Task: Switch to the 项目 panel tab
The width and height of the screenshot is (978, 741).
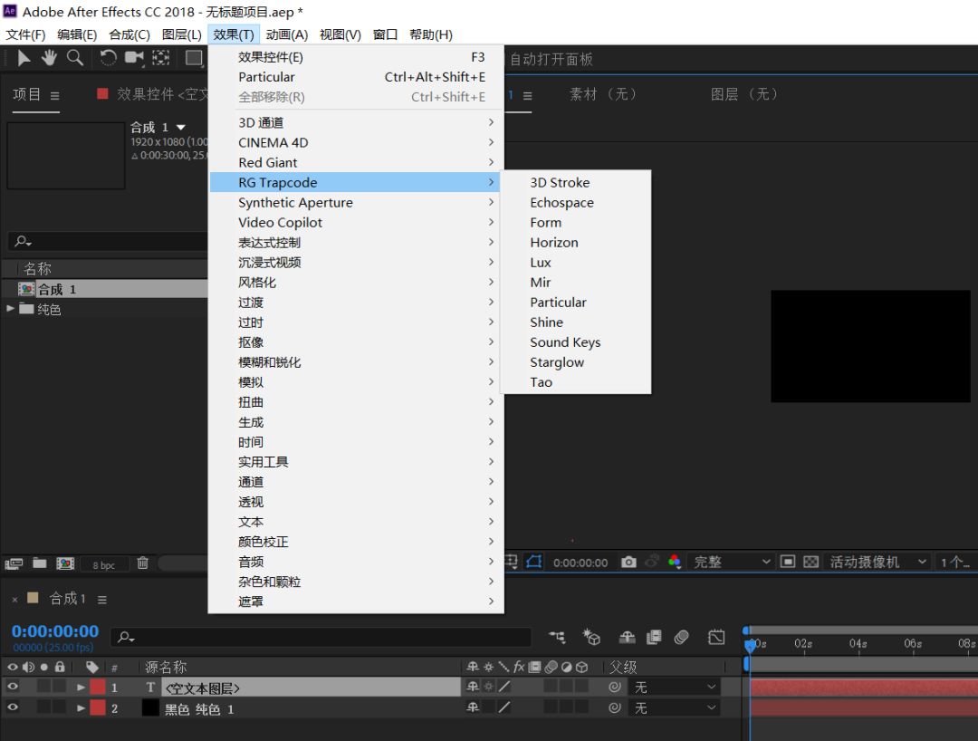Action: point(27,94)
